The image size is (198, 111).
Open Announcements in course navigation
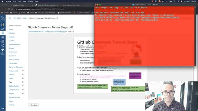click(x=15, y=44)
